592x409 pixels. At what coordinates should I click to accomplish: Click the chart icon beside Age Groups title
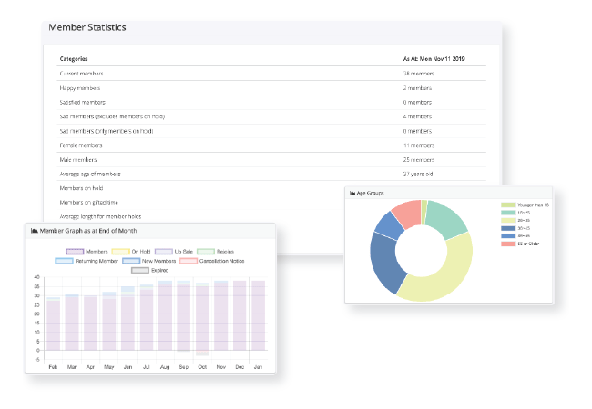pos(352,193)
